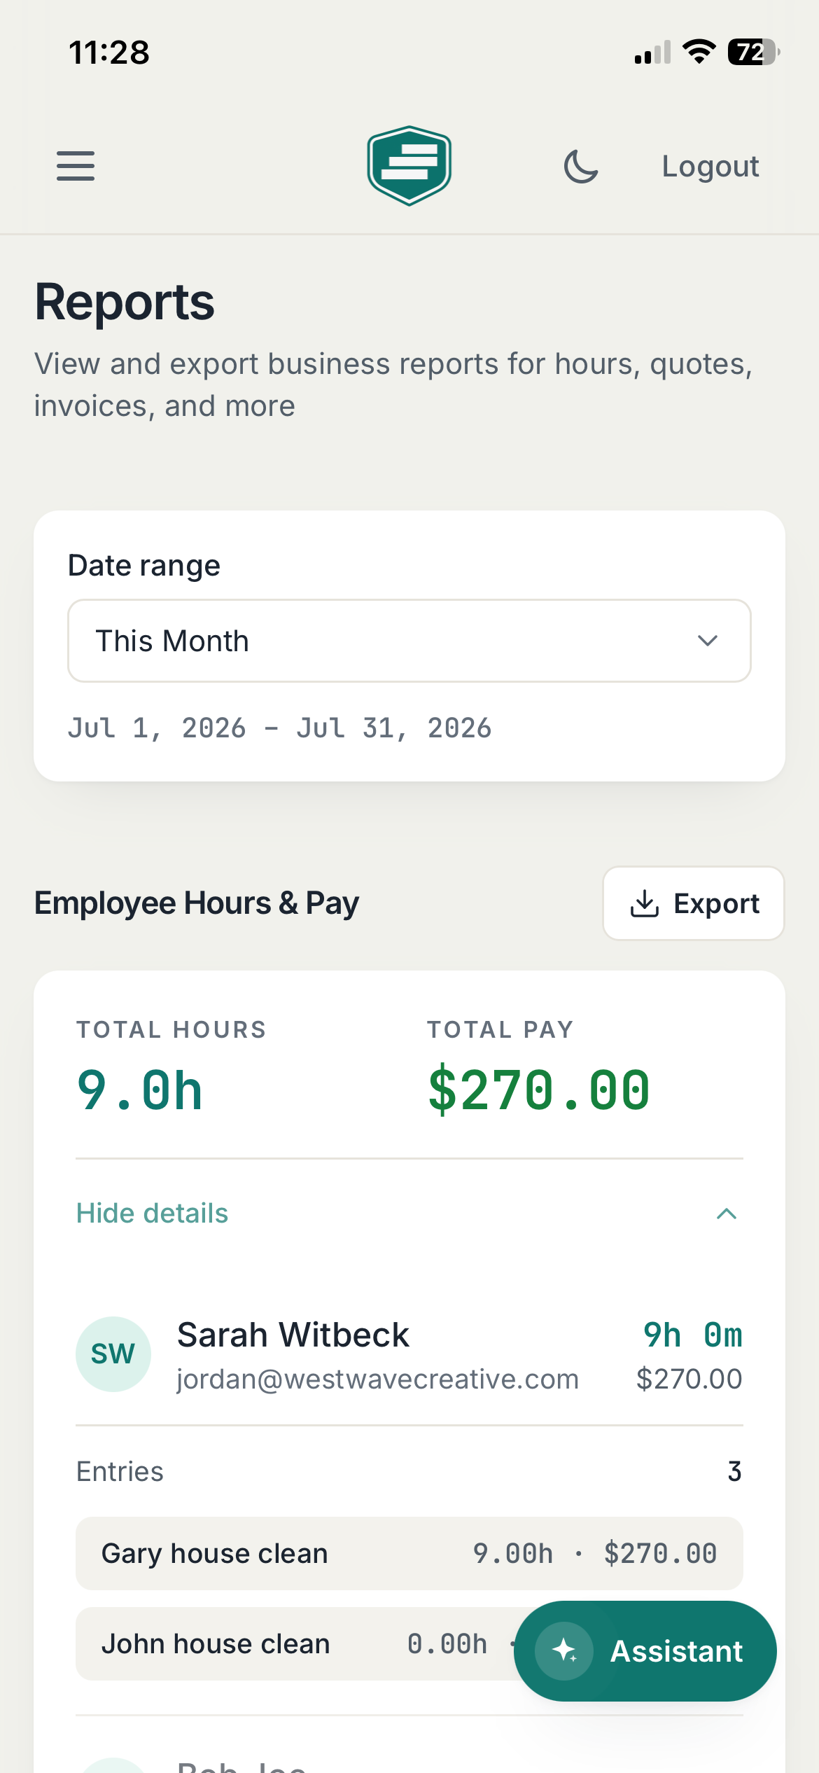Tap the cellular signal bars in status bar
819x1773 pixels.
point(652,52)
